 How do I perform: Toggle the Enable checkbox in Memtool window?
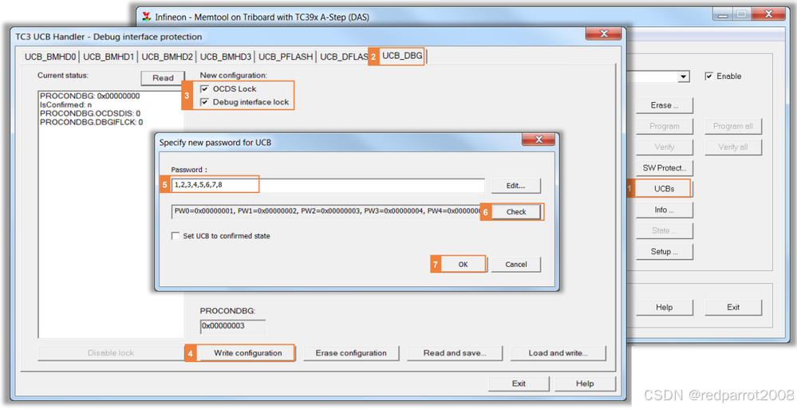(x=708, y=77)
